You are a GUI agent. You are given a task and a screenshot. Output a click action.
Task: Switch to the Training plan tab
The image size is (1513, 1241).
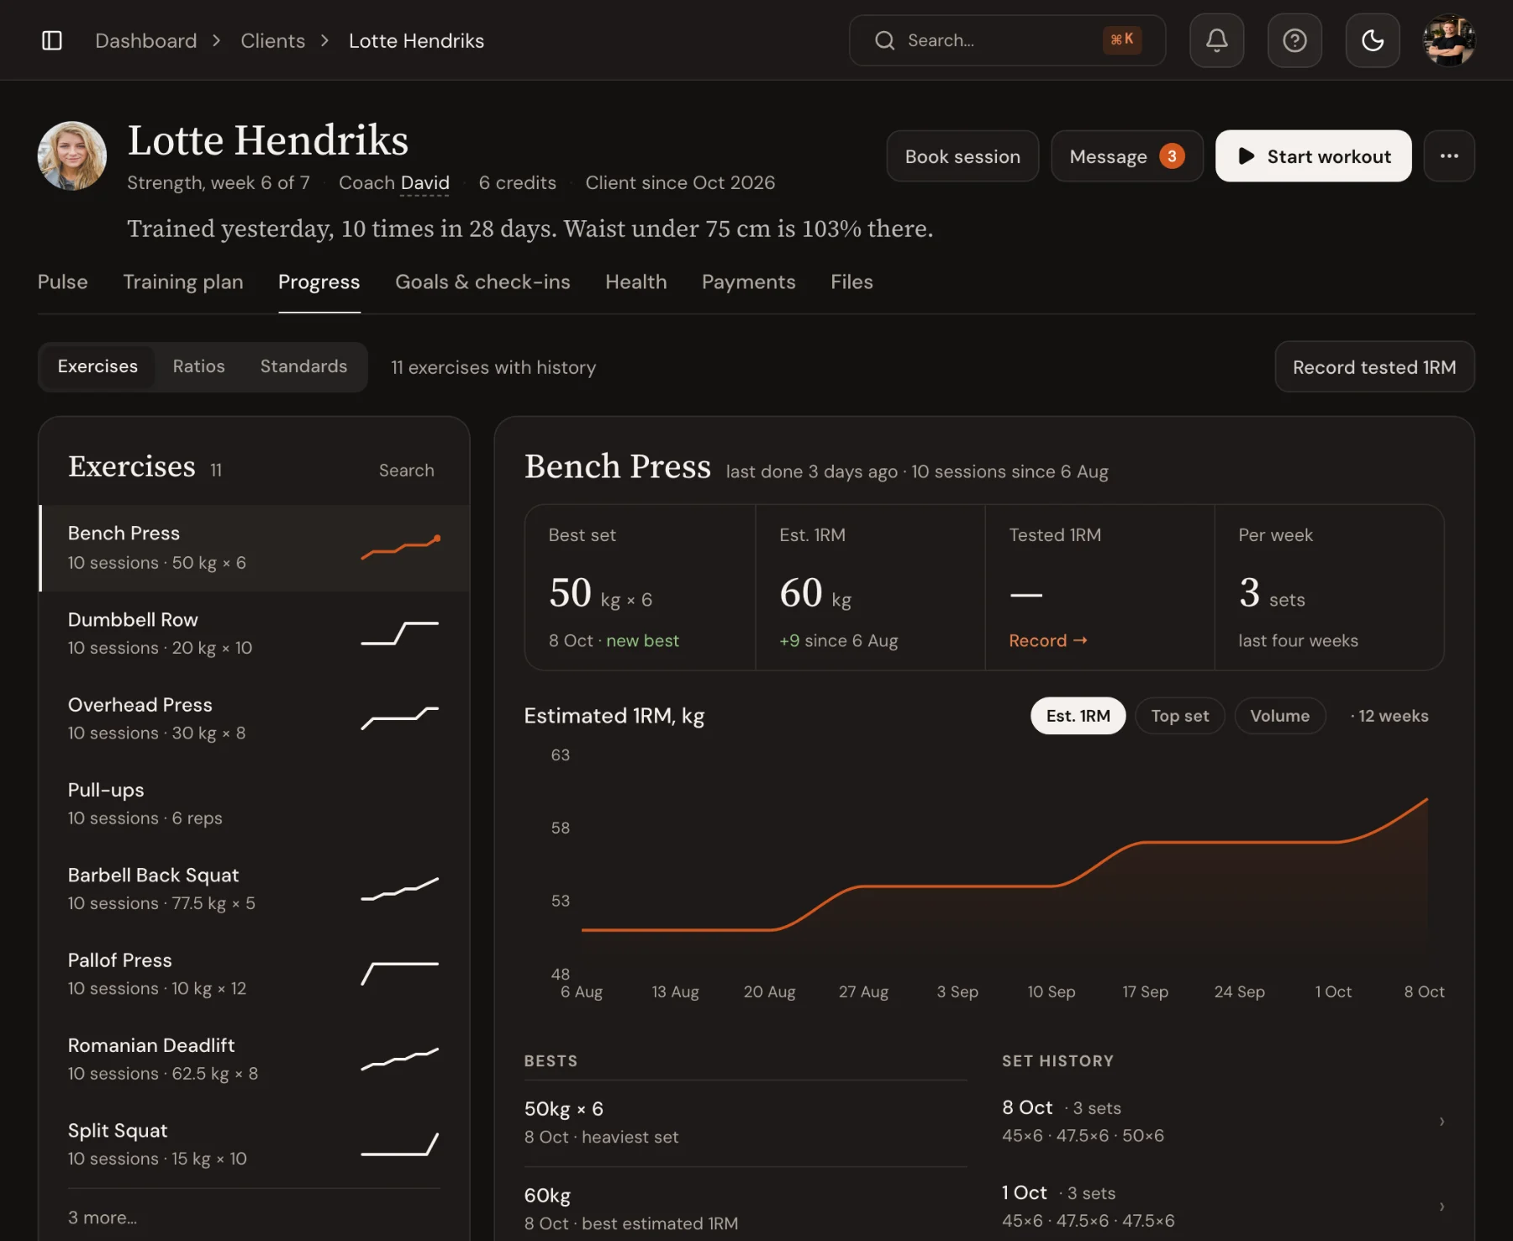click(x=183, y=282)
